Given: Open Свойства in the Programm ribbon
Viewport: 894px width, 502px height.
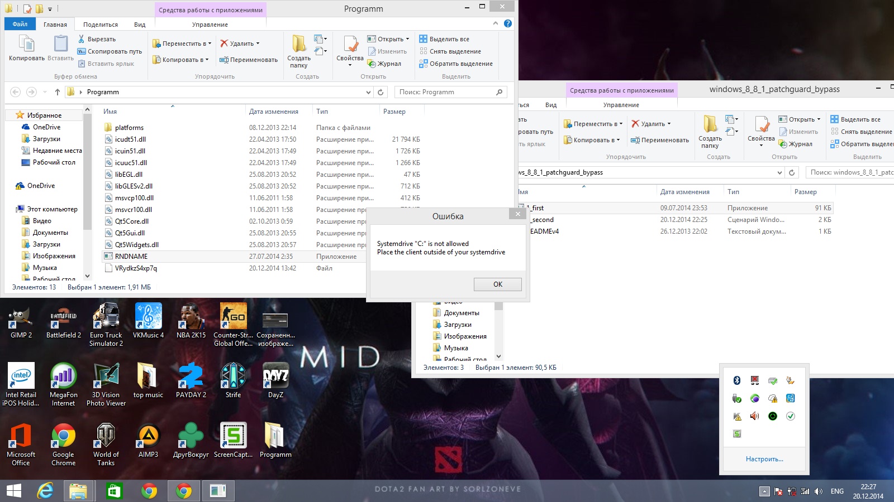Looking at the screenshot, I should pyautogui.click(x=350, y=51).
